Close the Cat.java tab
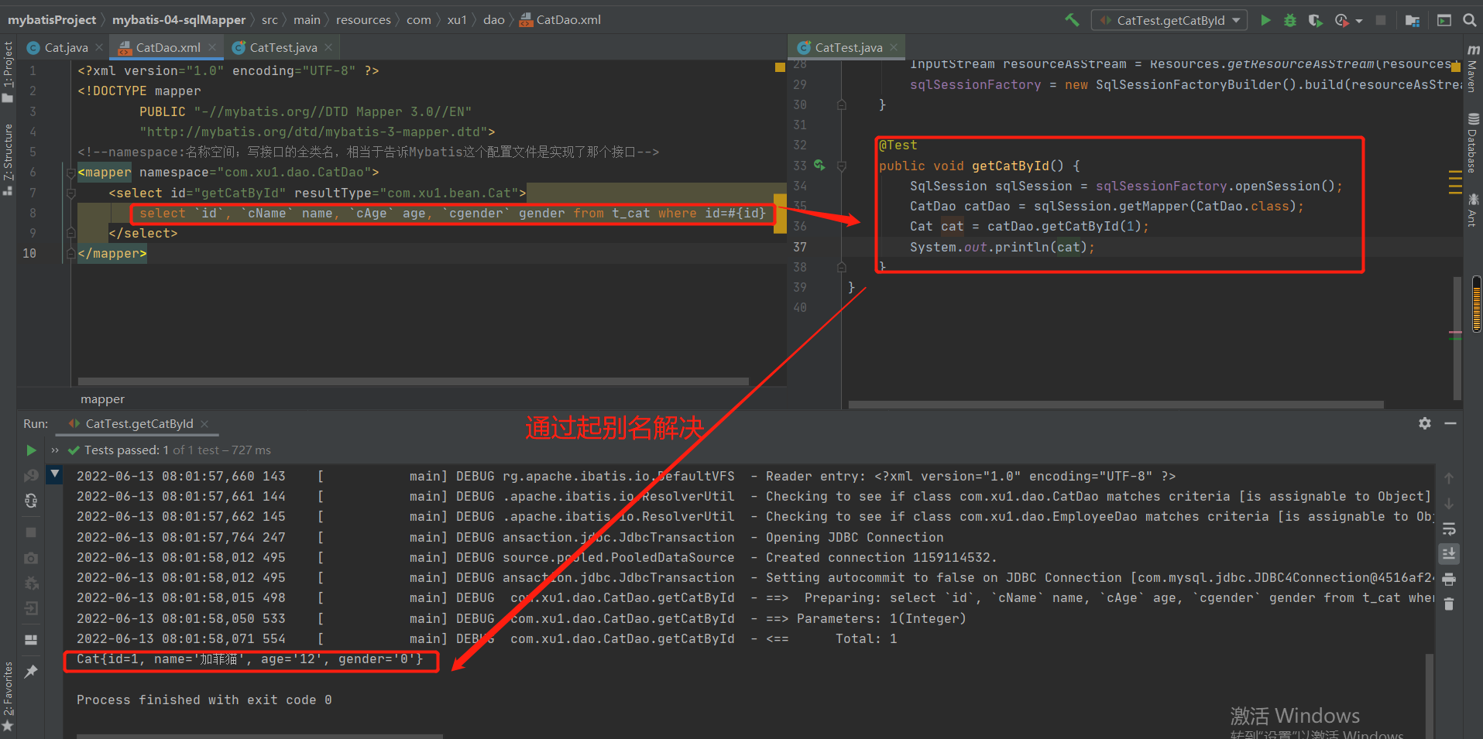The width and height of the screenshot is (1483, 739). [99, 47]
